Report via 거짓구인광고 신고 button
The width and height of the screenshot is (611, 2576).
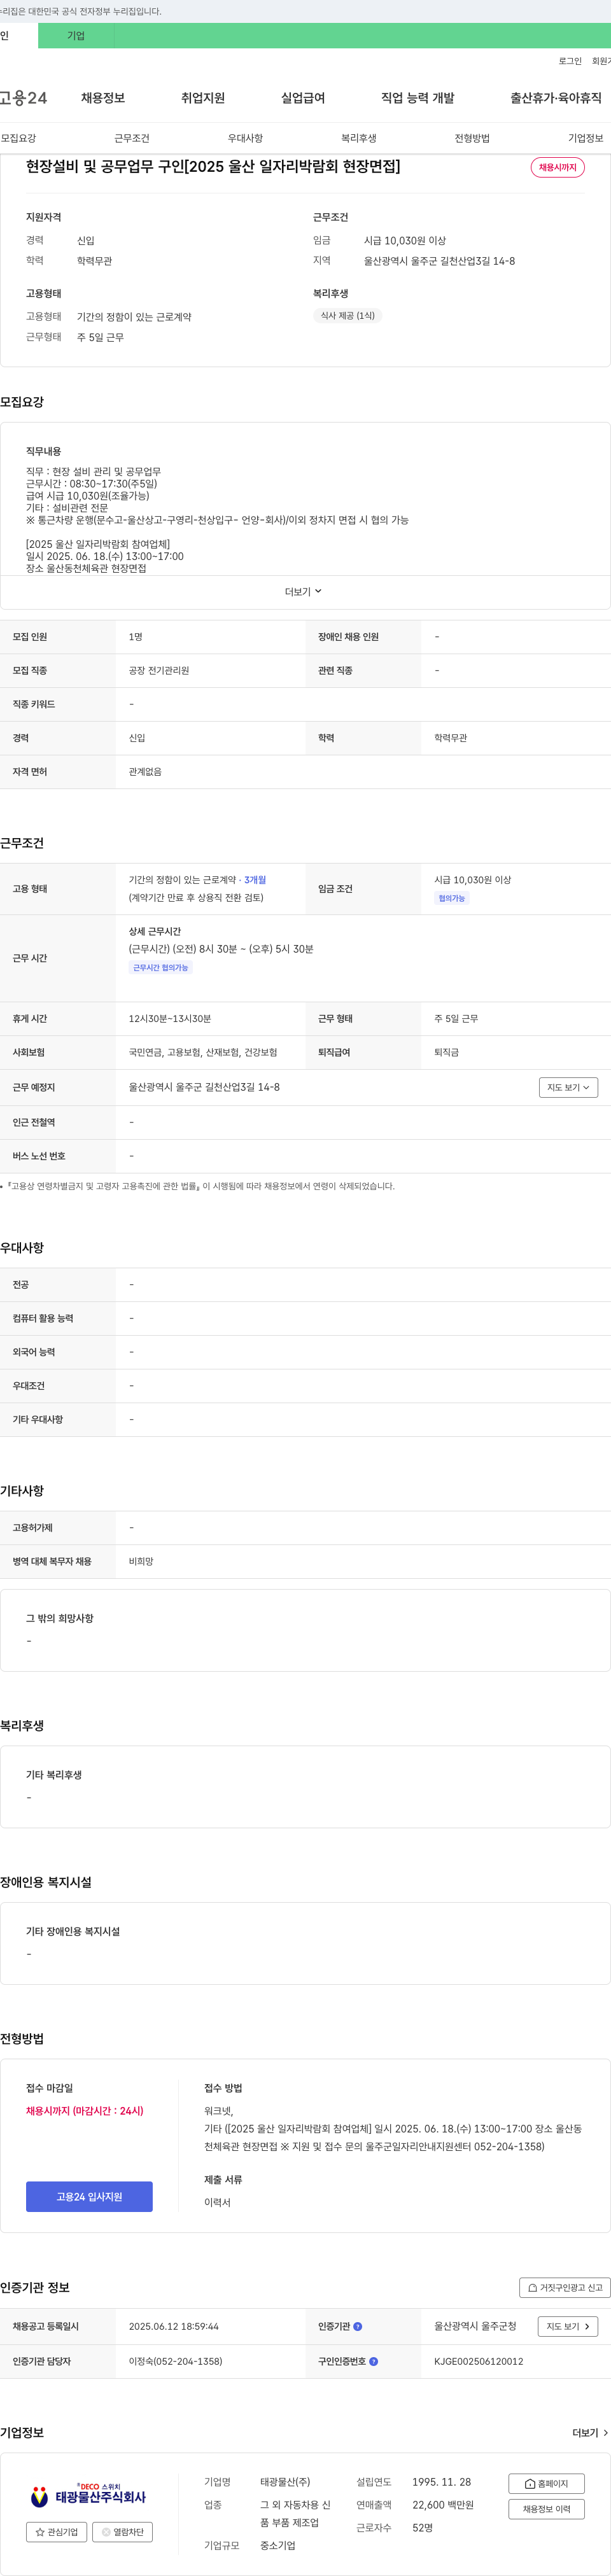(565, 2287)
